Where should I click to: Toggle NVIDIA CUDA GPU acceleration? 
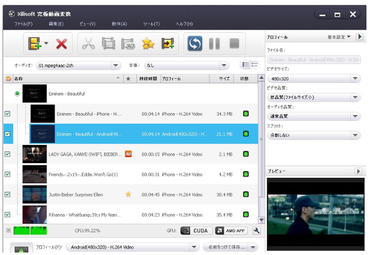pos(196,231)
